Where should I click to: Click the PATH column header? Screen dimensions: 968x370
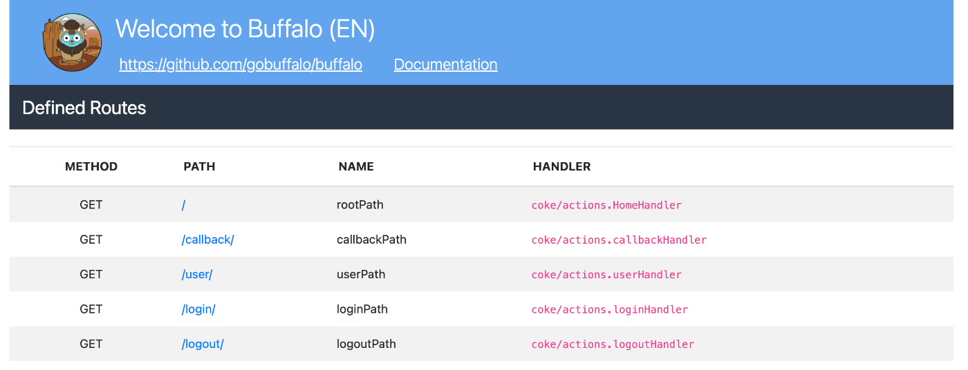[199, 166]
